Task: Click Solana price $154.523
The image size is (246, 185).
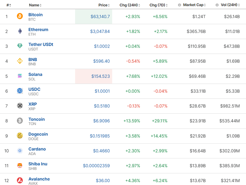Action: 101,76
